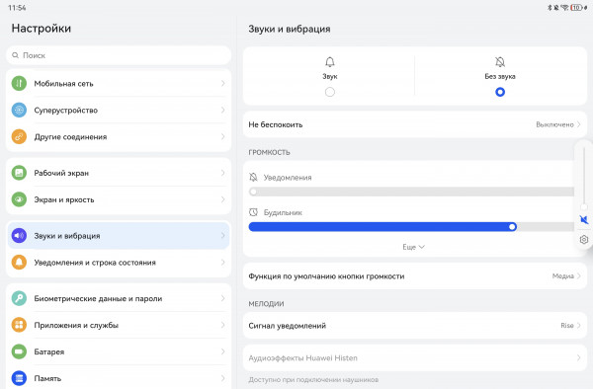Viewport: 593px width, 389px height.
Task: Select the Без звука radio button
Action: [500, 92]
